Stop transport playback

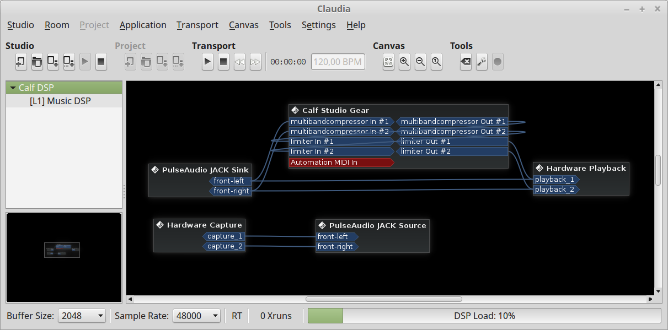(x=223, y=62)
